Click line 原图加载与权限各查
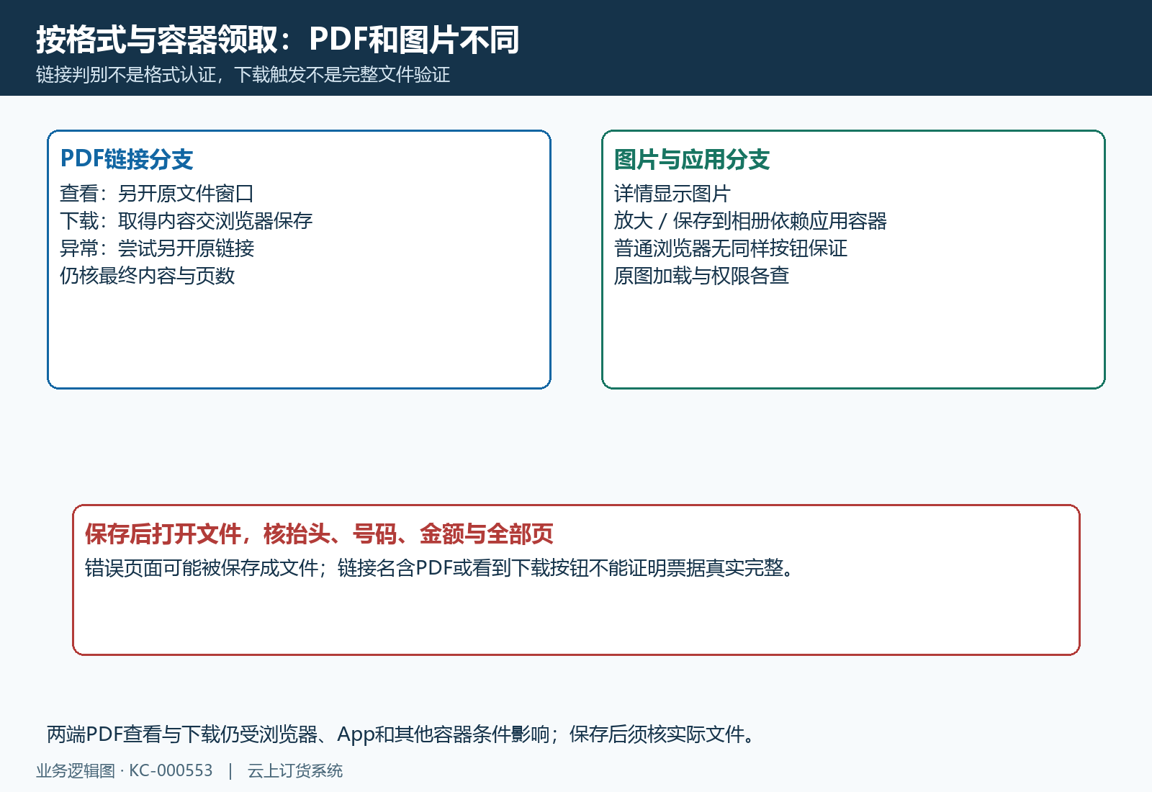 [702, 276]
